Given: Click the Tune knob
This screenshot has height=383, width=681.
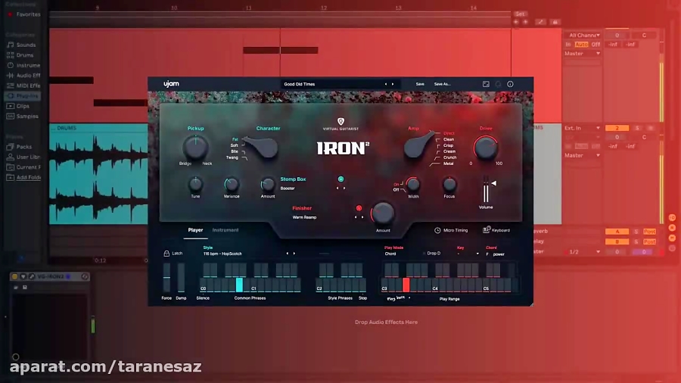Looking at the screenshot, I should click(195, 185).
